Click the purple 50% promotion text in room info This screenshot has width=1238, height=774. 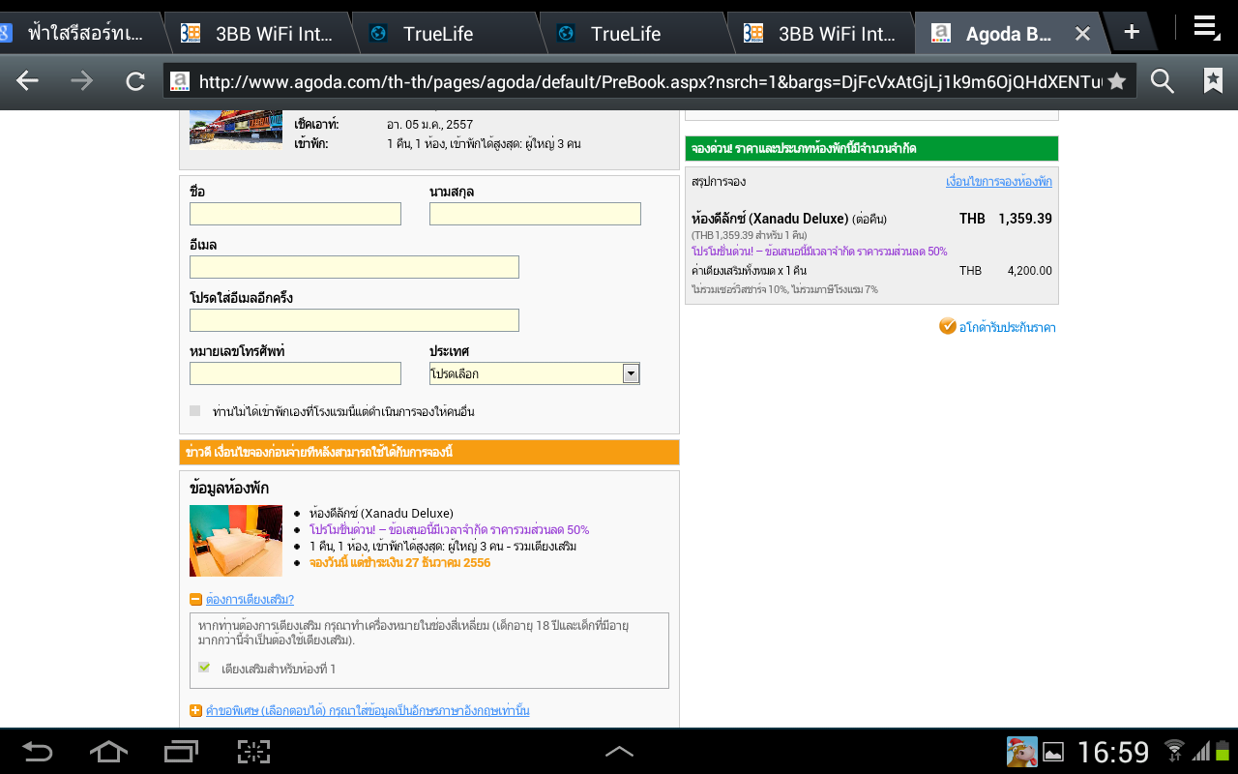pos(449,530)
